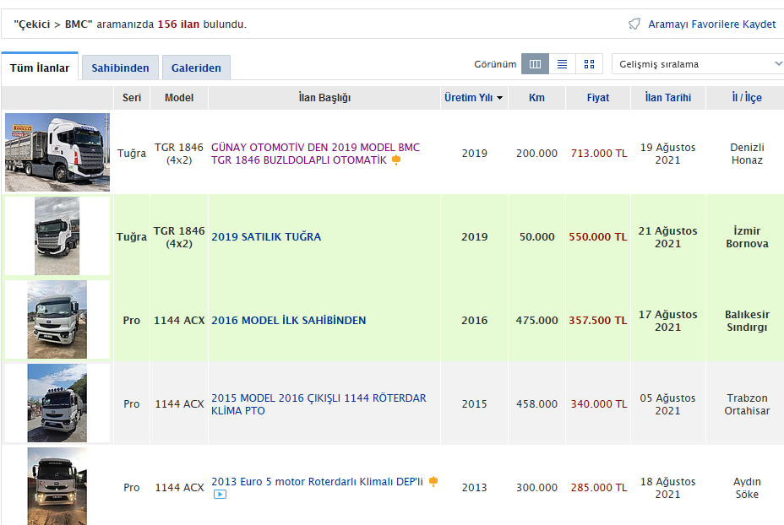The image size is (784, 525).
Task: Sort by Üretim Yılı column arrow
Action: tap(499, 98)
